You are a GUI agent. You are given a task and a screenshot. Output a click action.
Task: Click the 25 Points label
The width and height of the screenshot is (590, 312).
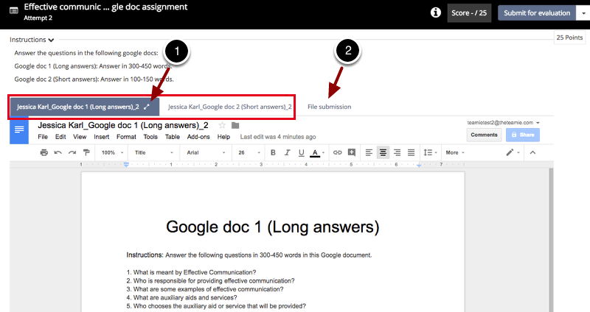pos(569,38)
